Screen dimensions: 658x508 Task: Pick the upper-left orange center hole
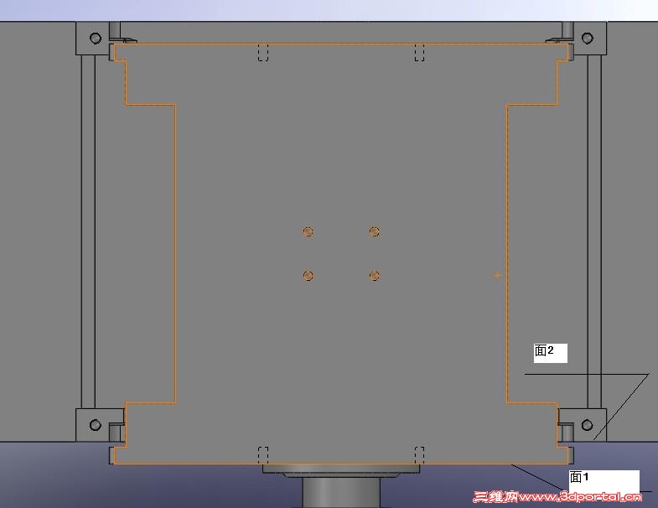tap(308, 231)
